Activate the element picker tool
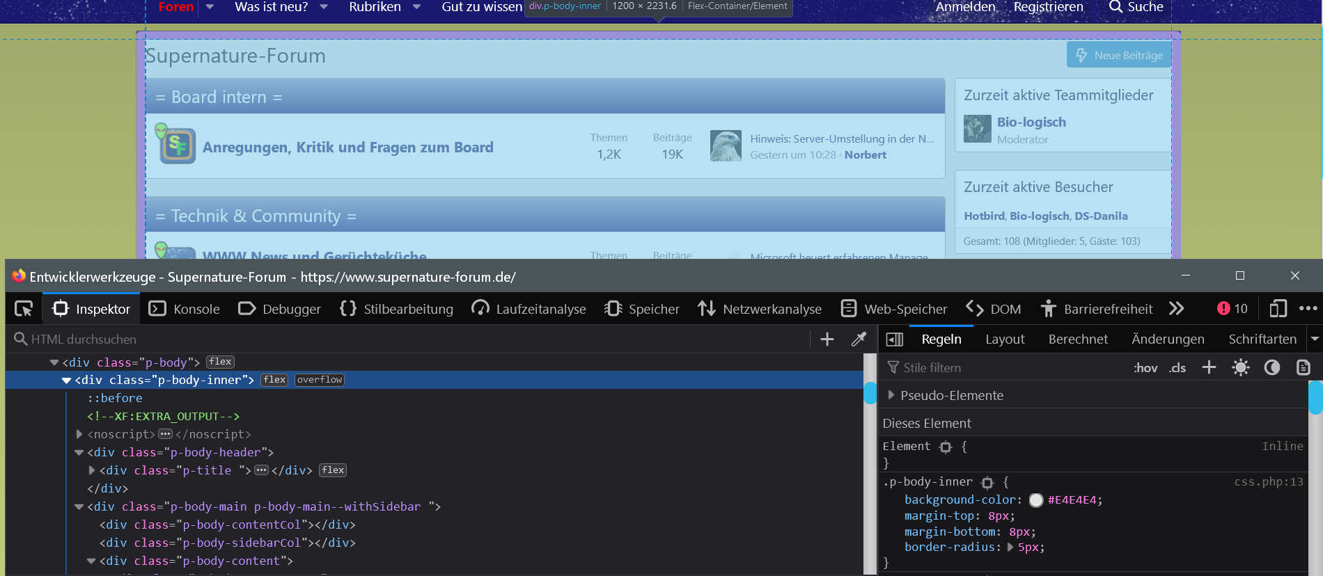Screen dimensions: 1323x576 click(x=24, y=309)
